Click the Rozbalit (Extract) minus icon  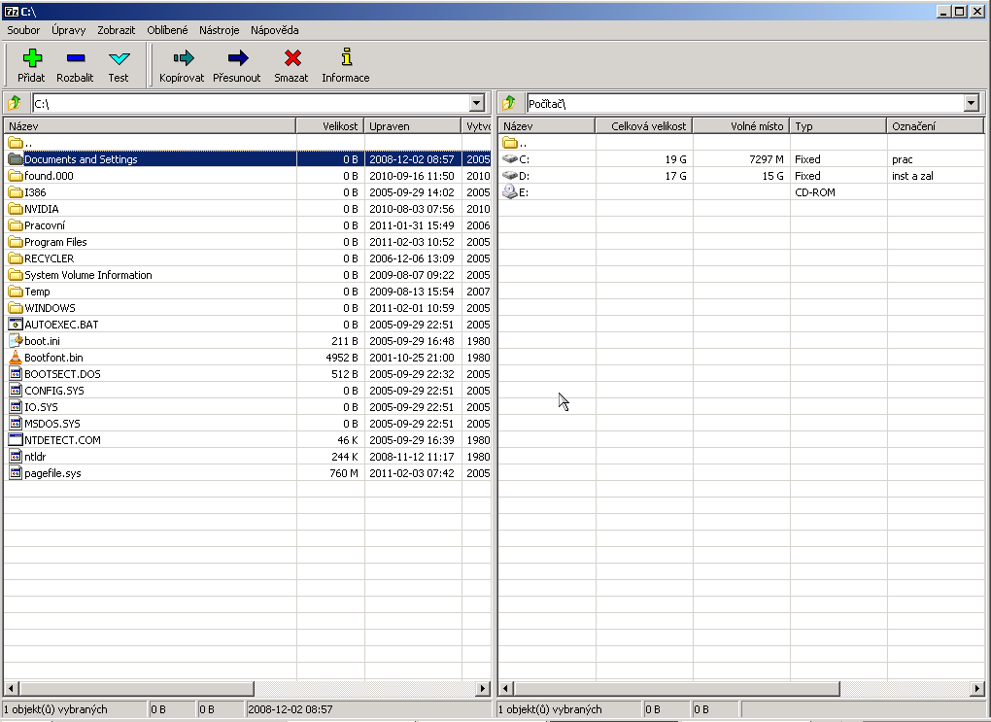click(75, 59)
